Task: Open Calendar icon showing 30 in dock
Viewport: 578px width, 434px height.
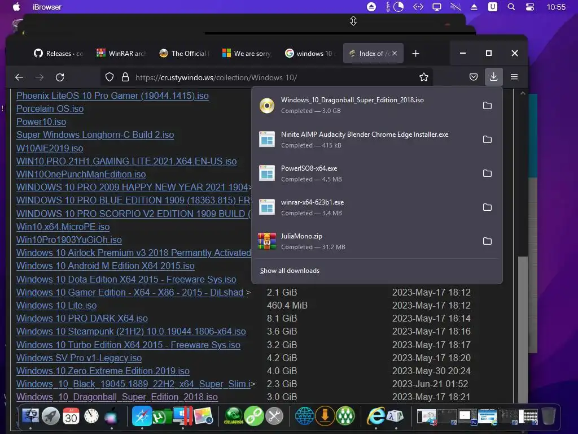Action: [x=71, y=416]
